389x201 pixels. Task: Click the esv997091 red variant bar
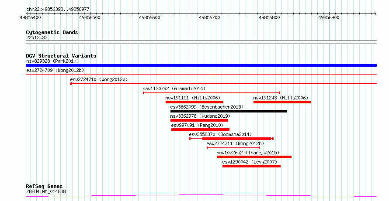[x=201, y=129]
